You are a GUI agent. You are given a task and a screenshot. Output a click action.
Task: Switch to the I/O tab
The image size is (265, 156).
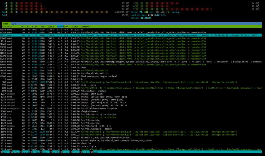click(14, 24)
